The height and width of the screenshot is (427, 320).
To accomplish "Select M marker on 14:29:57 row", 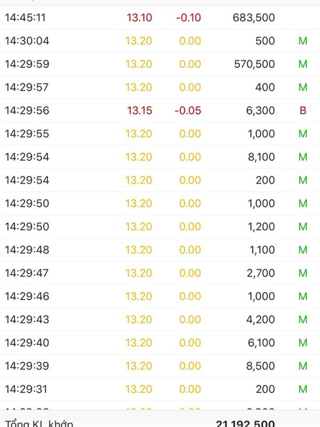I will pyautogui.click(x=303, y=88).
